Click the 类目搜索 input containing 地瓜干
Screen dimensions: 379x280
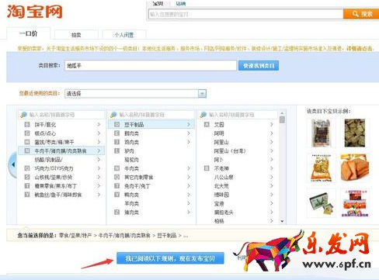[151, 66]
